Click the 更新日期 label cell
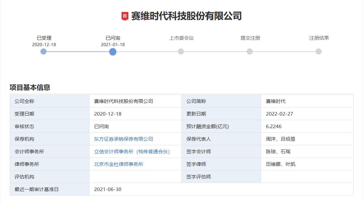The height and width of the screenshot is (204, 363). click(221, 114)
